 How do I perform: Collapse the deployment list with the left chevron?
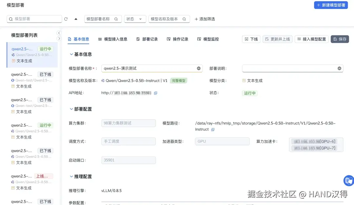tap(59, 33)
